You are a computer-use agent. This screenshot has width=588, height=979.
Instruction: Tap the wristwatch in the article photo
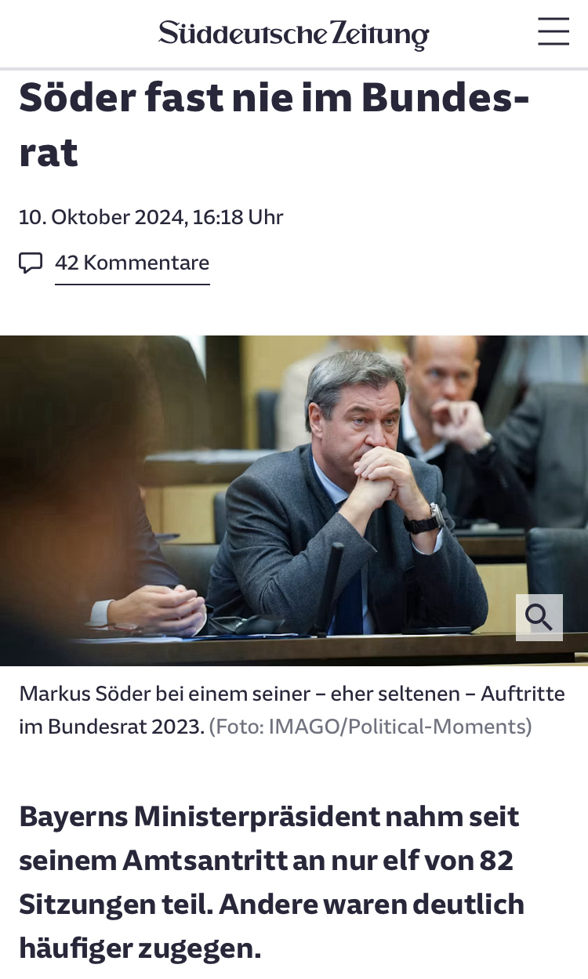point(426,520)
